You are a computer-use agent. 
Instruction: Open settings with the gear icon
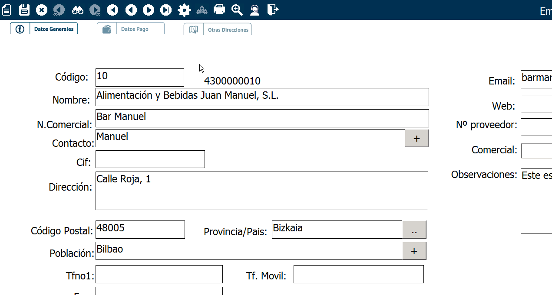click(x=184, y=10)
